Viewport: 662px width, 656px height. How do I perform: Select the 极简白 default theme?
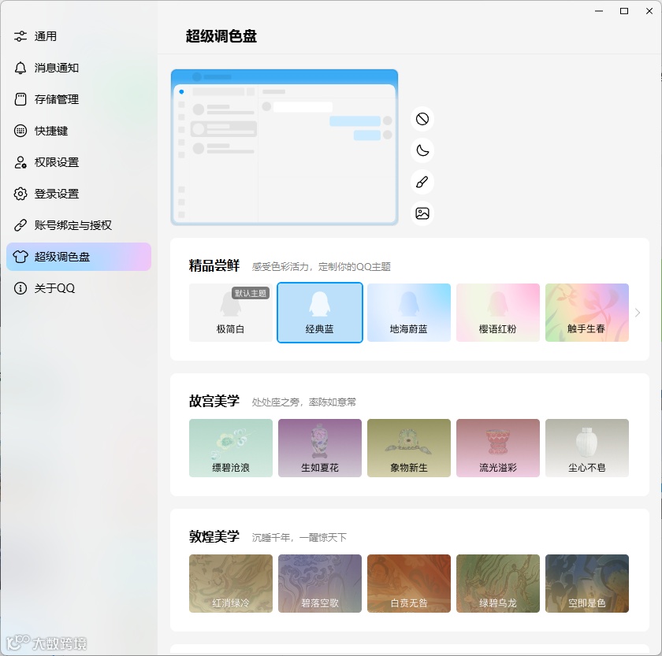(x=230, y=313)
